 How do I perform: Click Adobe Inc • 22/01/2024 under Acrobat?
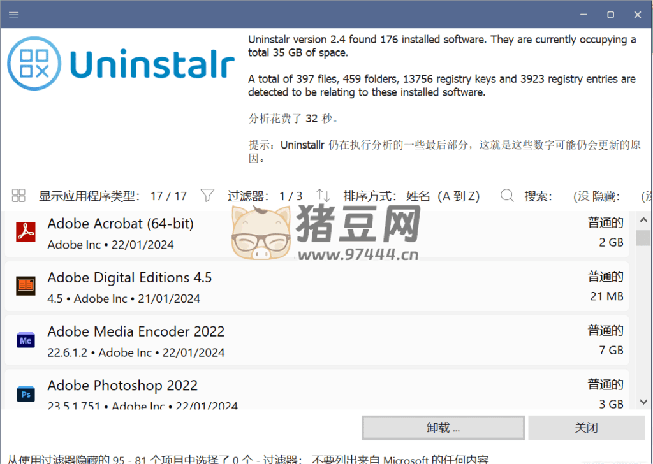(110, 245)
